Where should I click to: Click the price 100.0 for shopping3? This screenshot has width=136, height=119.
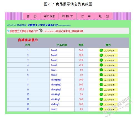point(81,90)
